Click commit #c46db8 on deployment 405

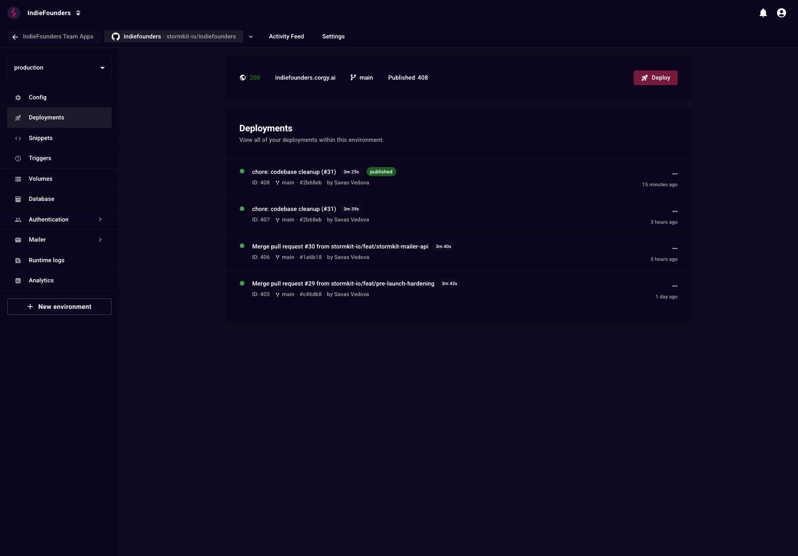[311, 295]
